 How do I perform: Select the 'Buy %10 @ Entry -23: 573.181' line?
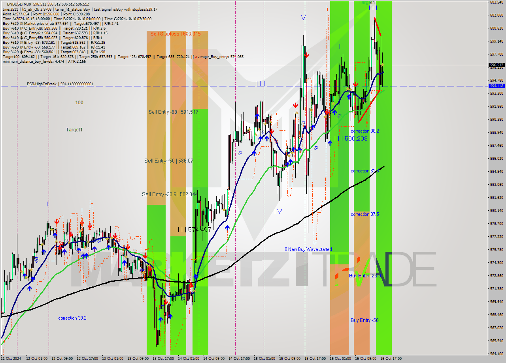click(x=54, y=42)
